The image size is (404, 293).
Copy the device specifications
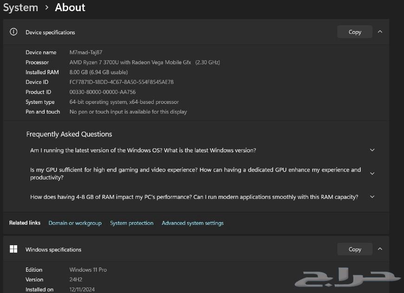pos(355,32)
